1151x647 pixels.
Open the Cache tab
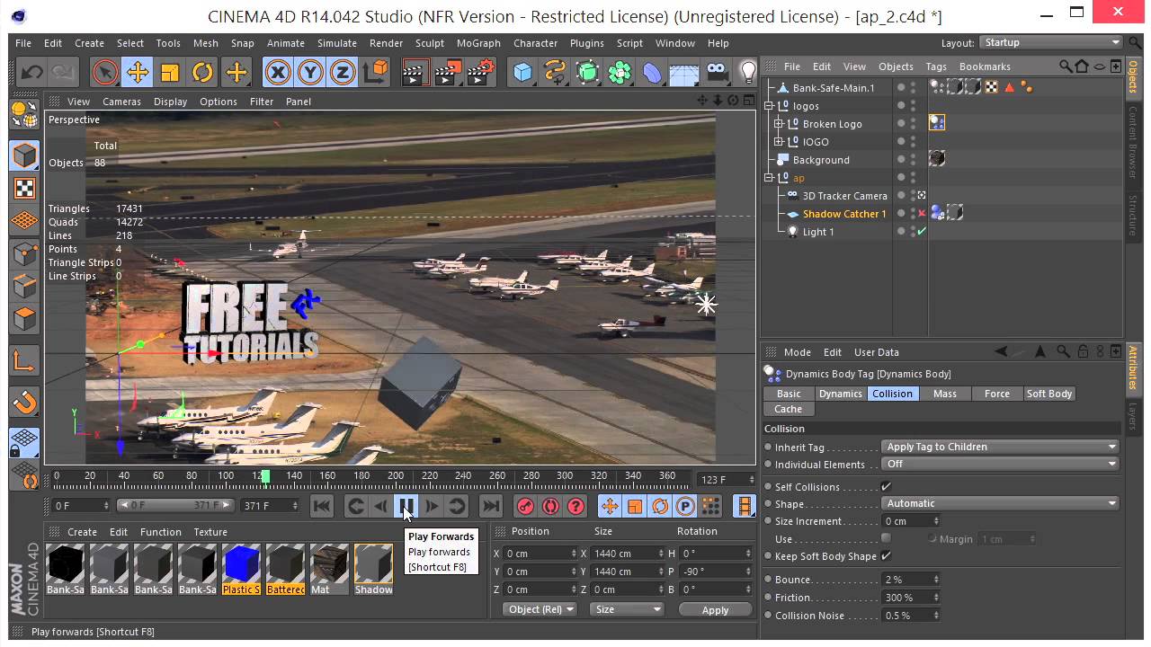pos(789,409)
